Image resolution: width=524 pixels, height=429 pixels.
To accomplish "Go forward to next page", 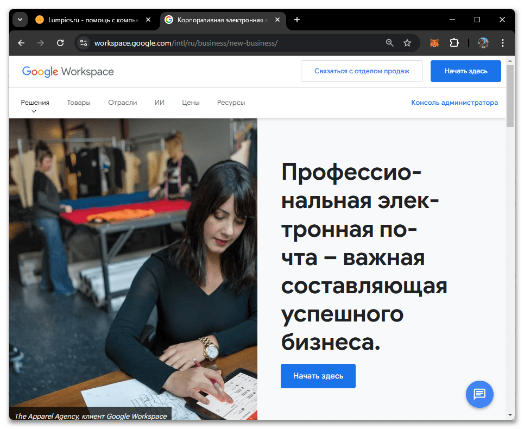I will (41, 43).
